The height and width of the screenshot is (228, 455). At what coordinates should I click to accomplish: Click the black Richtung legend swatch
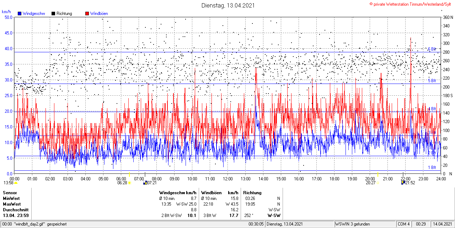[x=53, y=14]
